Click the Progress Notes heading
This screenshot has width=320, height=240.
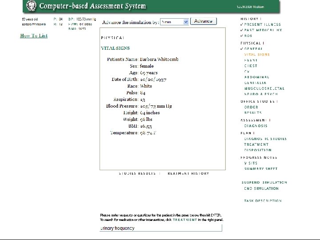(259, 157)
